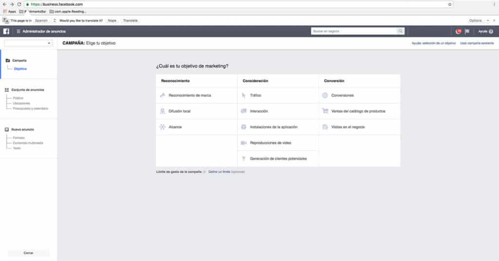This screenshot has height=261, width=499.
Task: Click the Definir un límite link
Action: 219,172
